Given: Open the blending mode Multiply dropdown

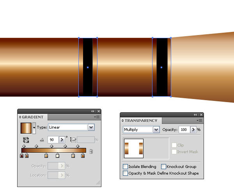Looking at the screenshot, I should coord(156,129).
